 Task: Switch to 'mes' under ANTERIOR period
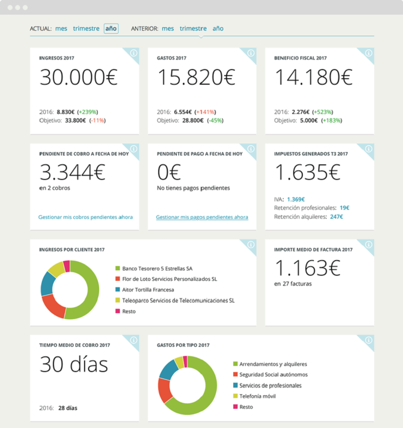pos(168,29)
